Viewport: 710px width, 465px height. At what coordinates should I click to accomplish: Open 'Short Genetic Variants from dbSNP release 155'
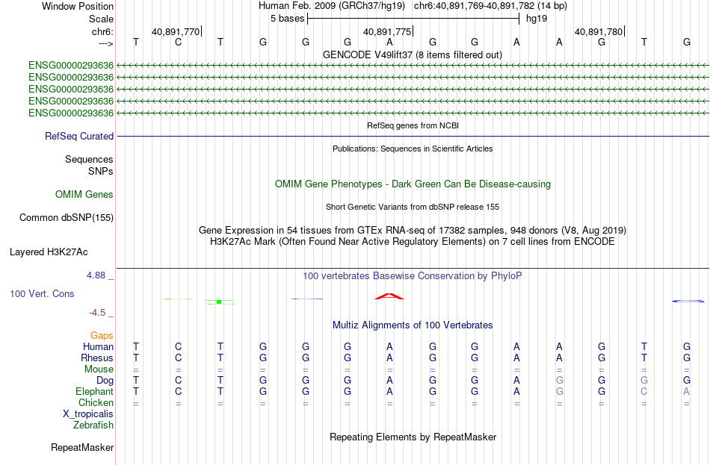tap(413, 207)
